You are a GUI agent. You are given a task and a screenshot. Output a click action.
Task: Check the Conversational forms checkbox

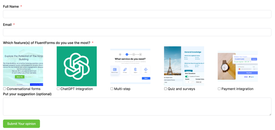point(5,89)
